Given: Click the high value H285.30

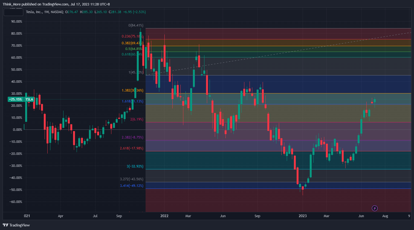Looking at the screenshot, I should tap(86, 12).
